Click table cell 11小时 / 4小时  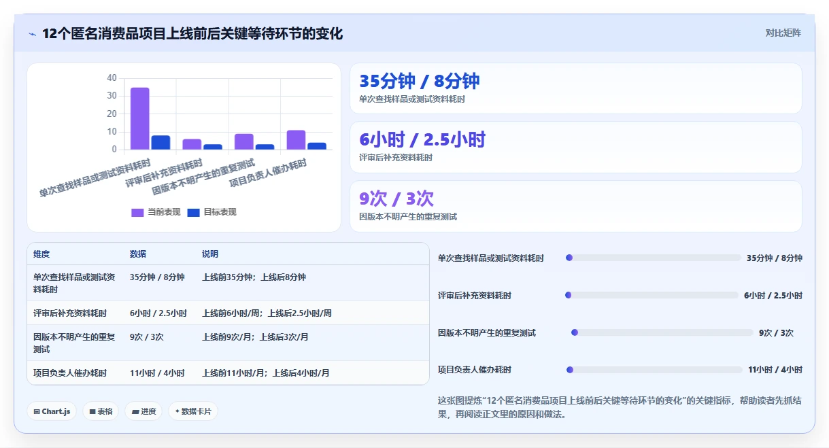coord(157,373)
